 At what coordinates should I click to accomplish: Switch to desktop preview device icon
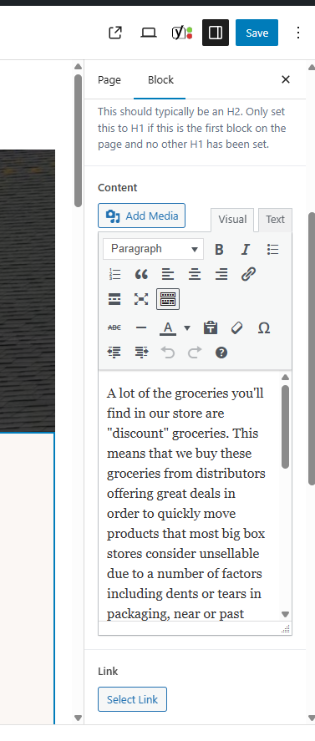[x=149, y=33]
